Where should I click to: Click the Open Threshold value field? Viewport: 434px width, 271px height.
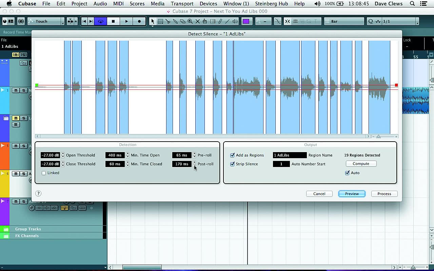pos(50,155)
